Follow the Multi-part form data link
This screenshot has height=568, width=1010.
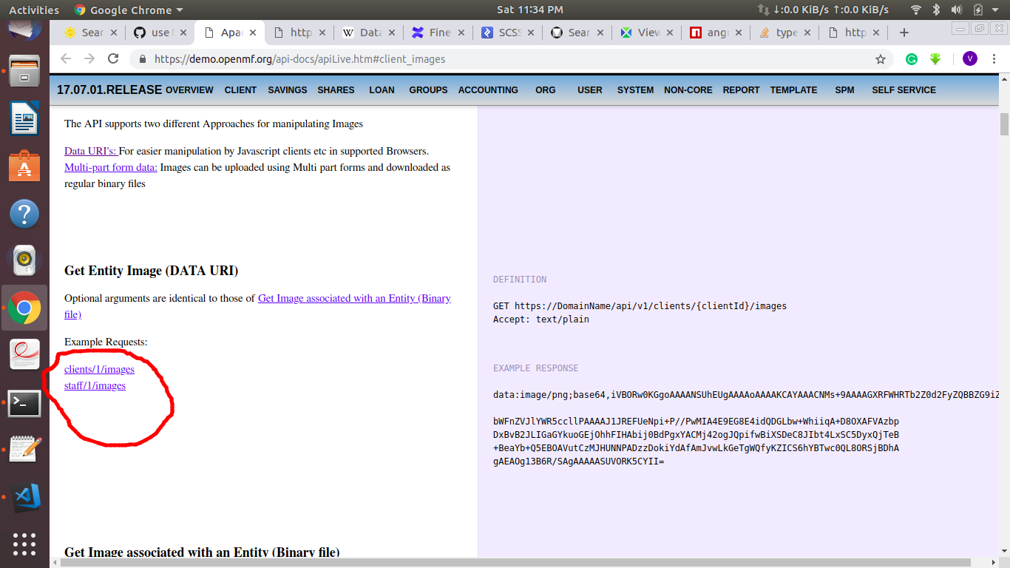click(111, 167)
